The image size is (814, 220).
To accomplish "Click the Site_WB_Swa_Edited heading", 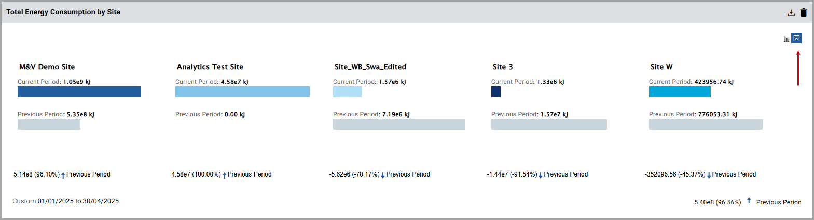I will click(370, 67).
